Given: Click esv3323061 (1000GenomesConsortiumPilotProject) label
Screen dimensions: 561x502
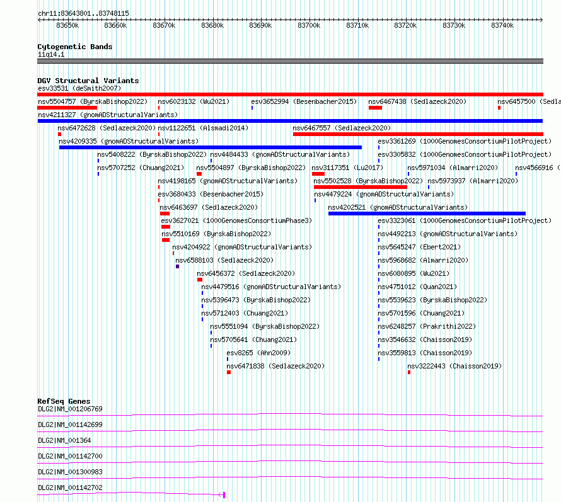Looking at the screenshot, I should (x=465, y=220).
